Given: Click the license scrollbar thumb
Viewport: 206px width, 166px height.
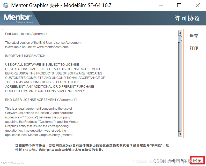Looking at the screenshot, I should point(180,39).
